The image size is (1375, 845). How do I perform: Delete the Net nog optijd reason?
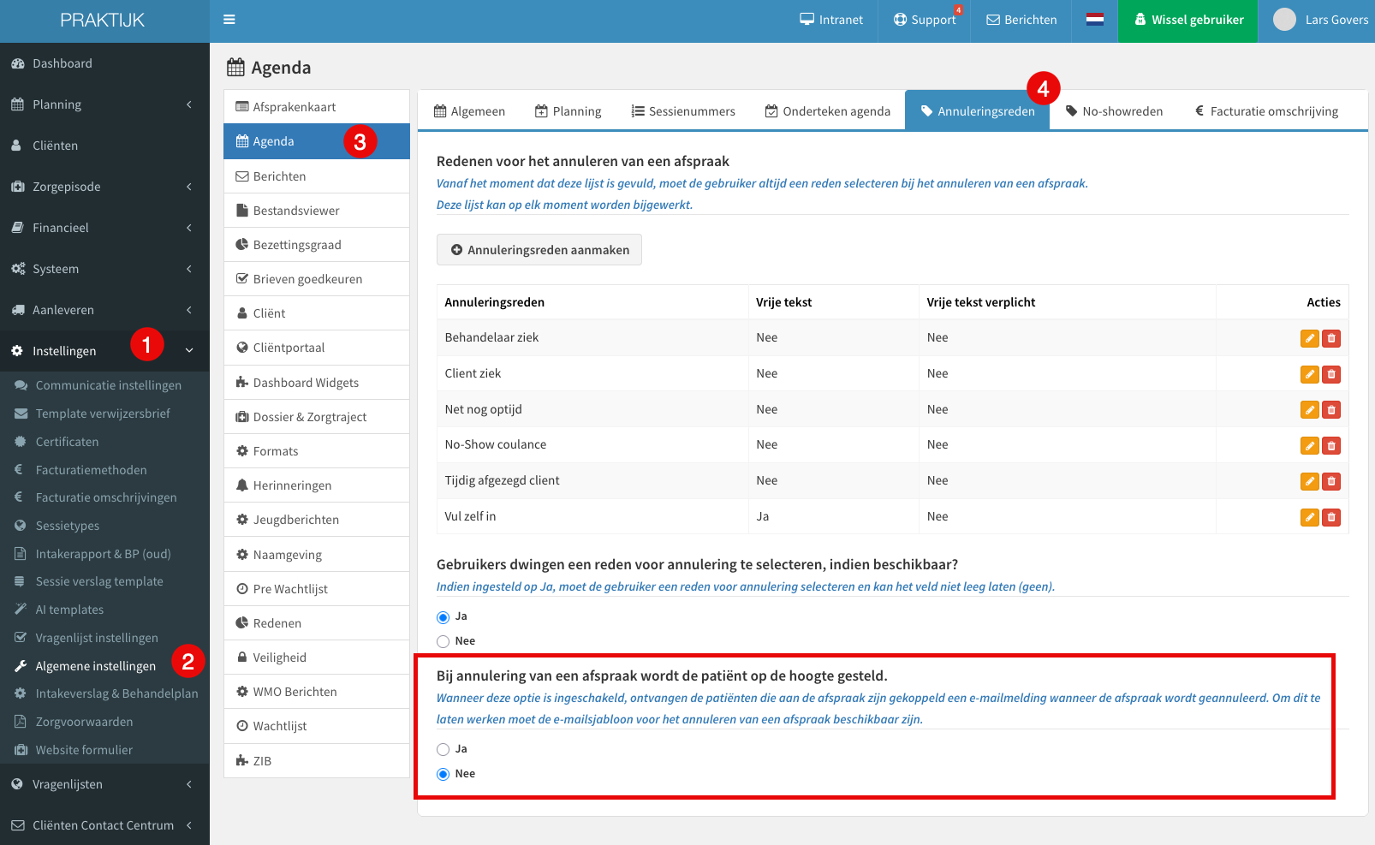[x=1330, y=410]
